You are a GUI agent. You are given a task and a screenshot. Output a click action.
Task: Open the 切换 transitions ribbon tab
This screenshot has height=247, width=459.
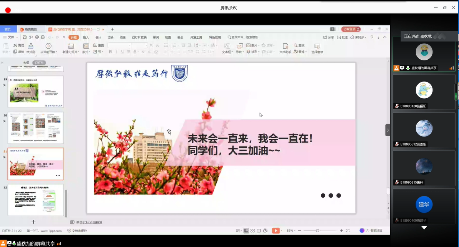(110, 37)
